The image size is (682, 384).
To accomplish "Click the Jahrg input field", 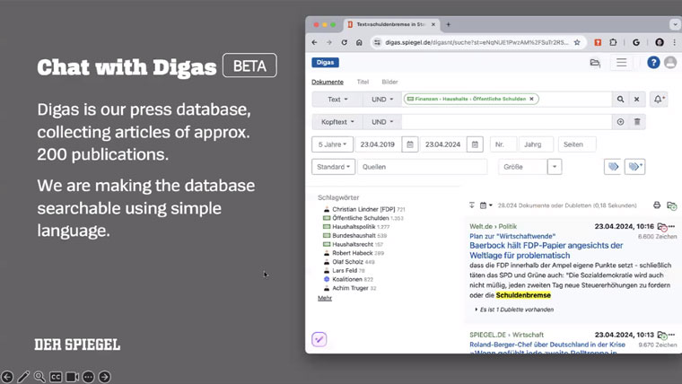I will 537,144.
